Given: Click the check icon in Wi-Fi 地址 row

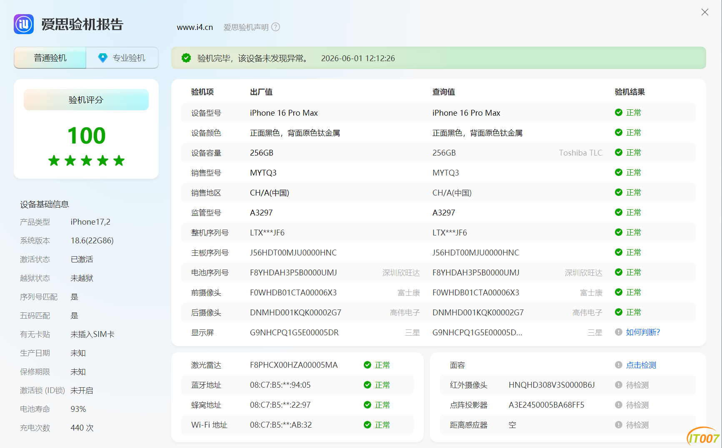Looking at the screenshot, I should point(367,425).
